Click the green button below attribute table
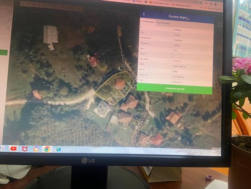251x189 pixels. point(175,89)
